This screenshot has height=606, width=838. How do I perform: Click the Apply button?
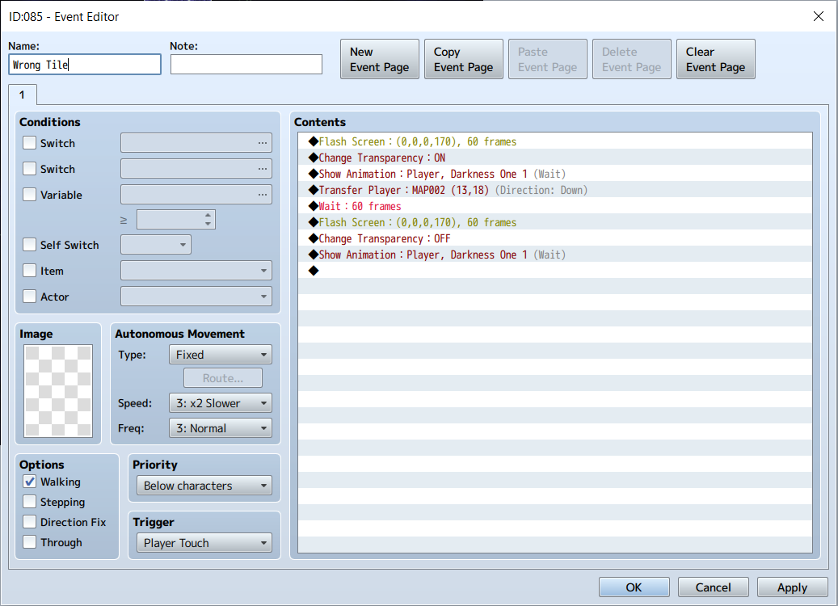792,587
